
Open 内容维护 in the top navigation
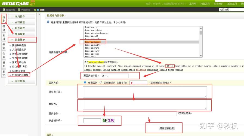click(218, 4)
